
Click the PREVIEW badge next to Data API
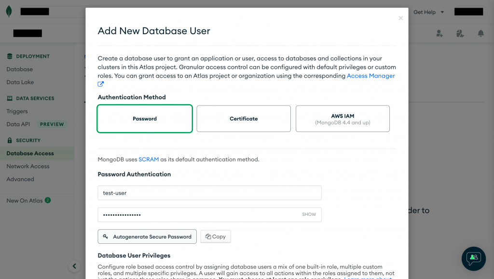52,124
